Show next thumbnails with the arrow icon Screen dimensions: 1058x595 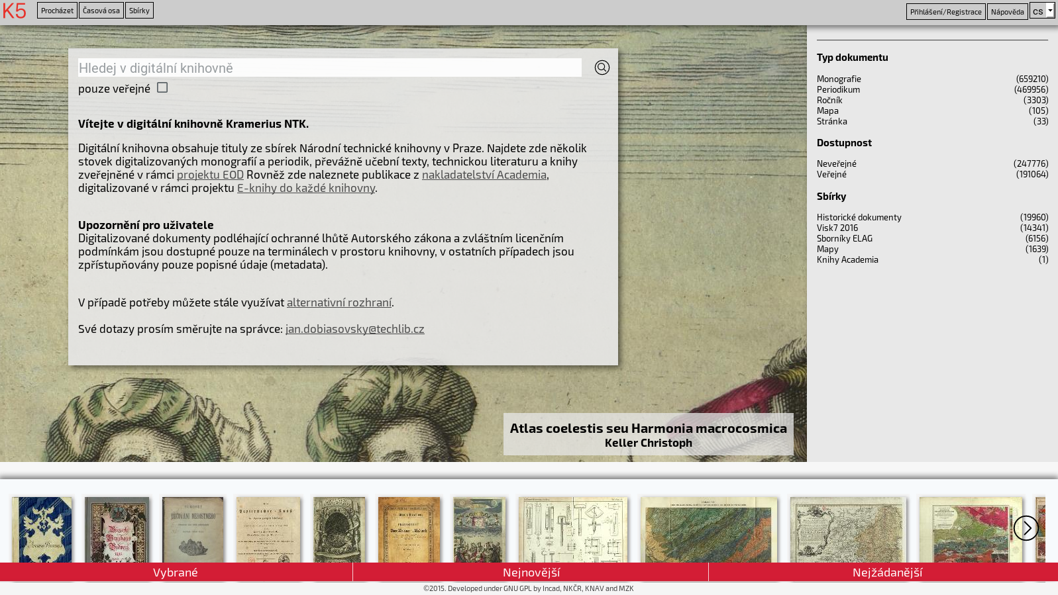[x=1026, y=528]
